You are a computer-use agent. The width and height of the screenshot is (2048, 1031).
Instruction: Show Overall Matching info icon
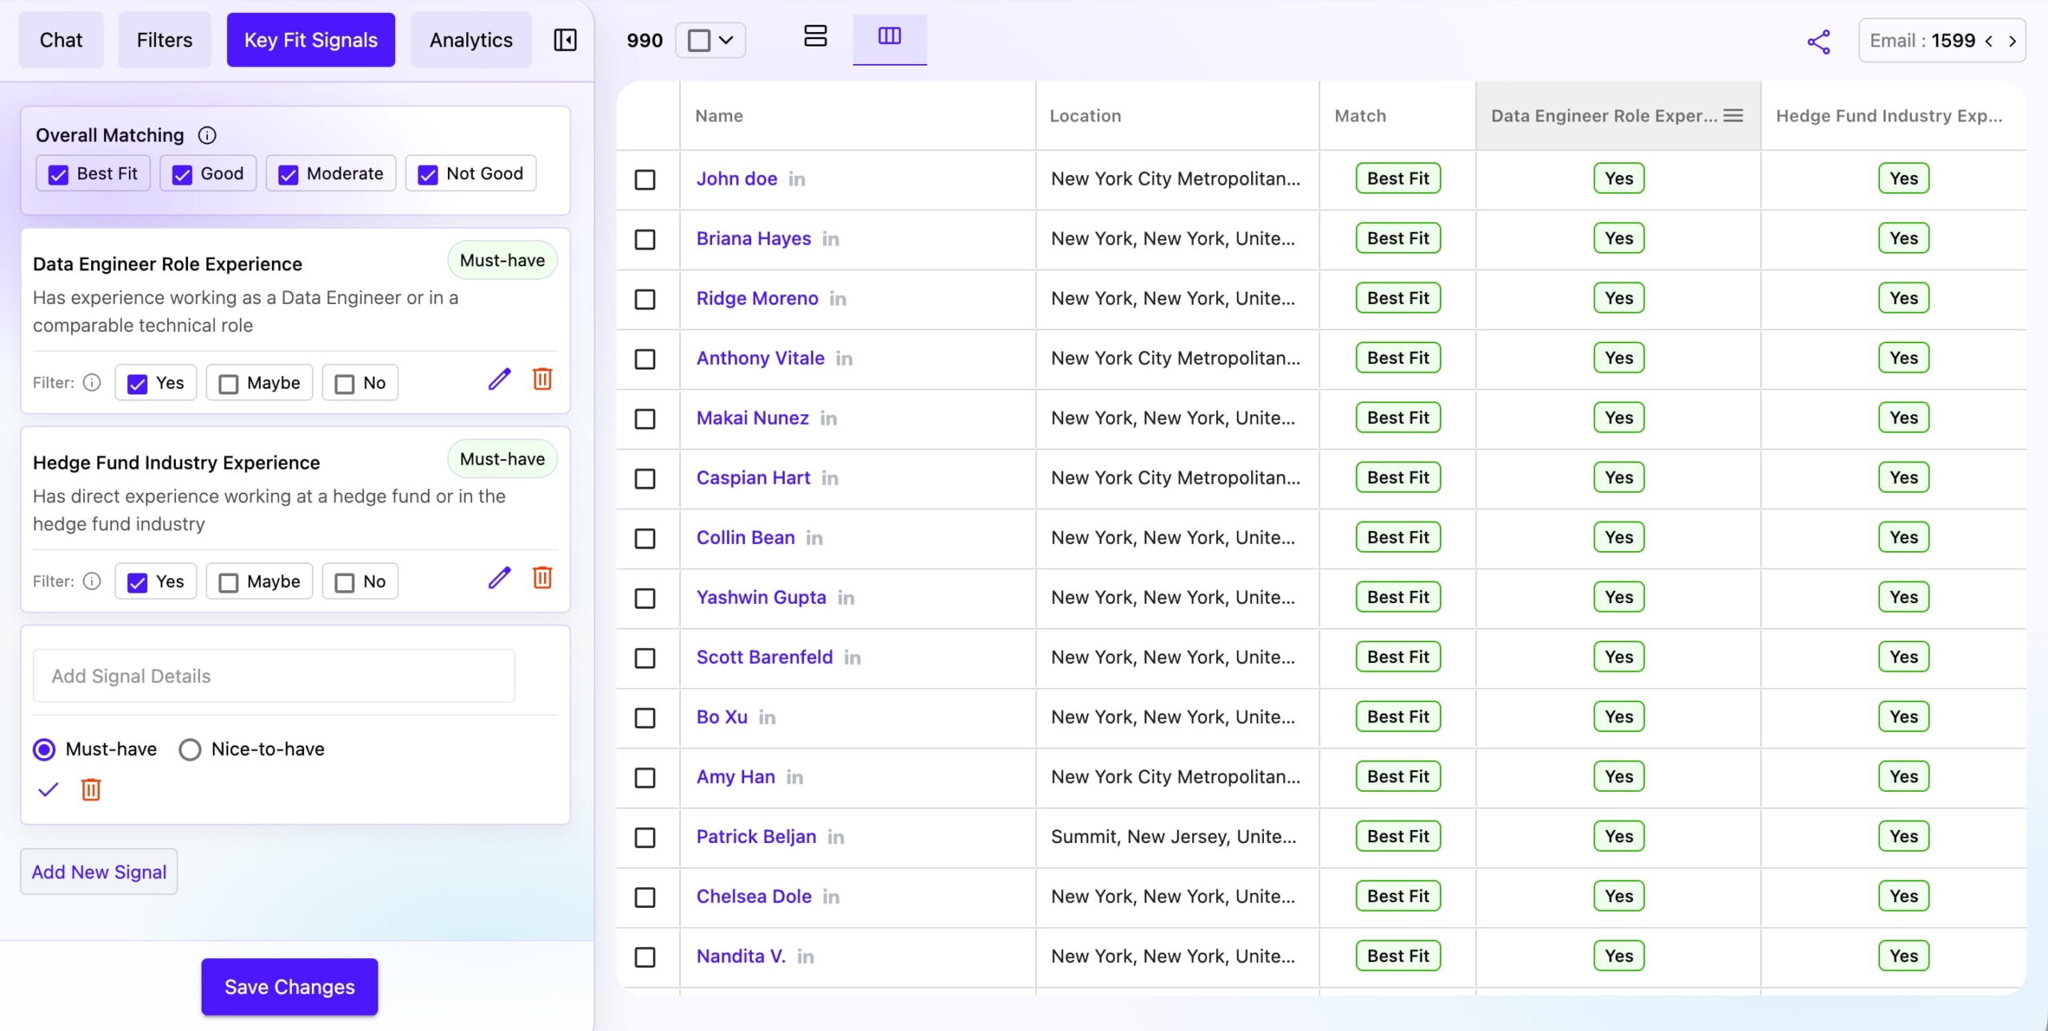click(x=207, y=135)
